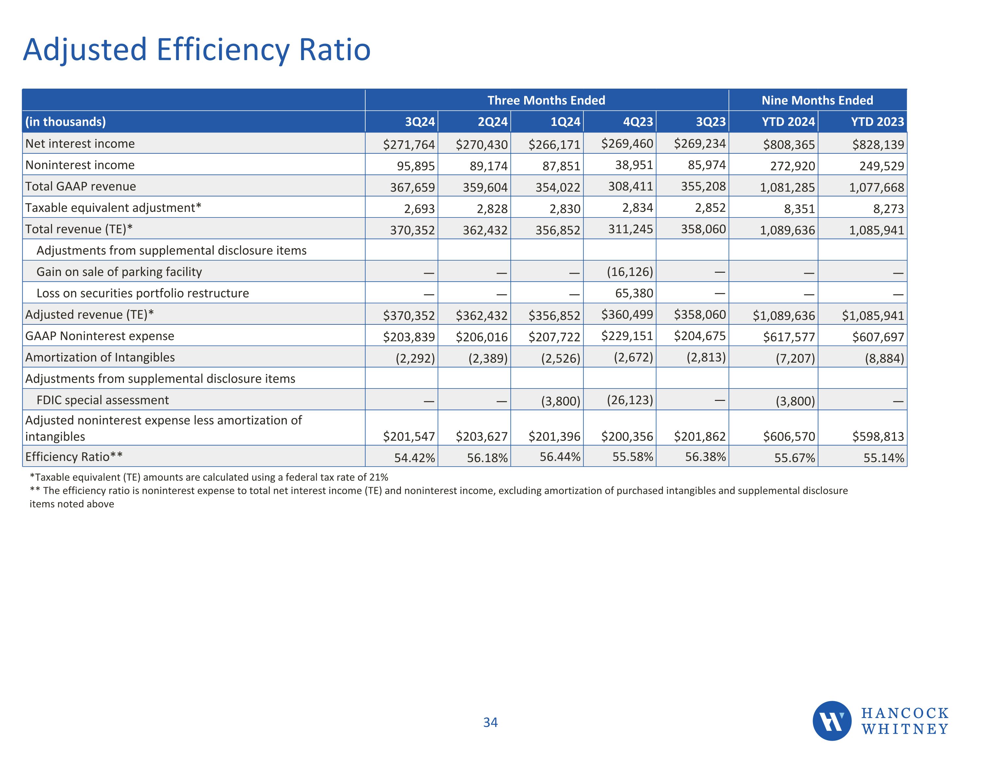
Task: Select the Net interest income row label
Action: tap(80, 143)
